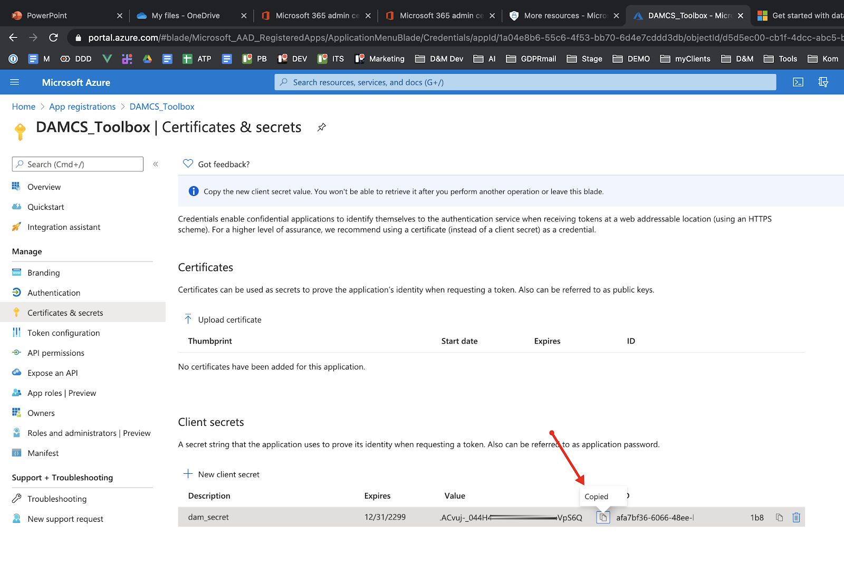
Task: Open Expose an API
Action: (x=53, y=373)
